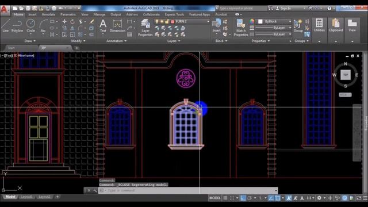The height and width of the screenshot is (207, 368).
Task: Click the new drawing tab plus button
Action: coord(76,48)
